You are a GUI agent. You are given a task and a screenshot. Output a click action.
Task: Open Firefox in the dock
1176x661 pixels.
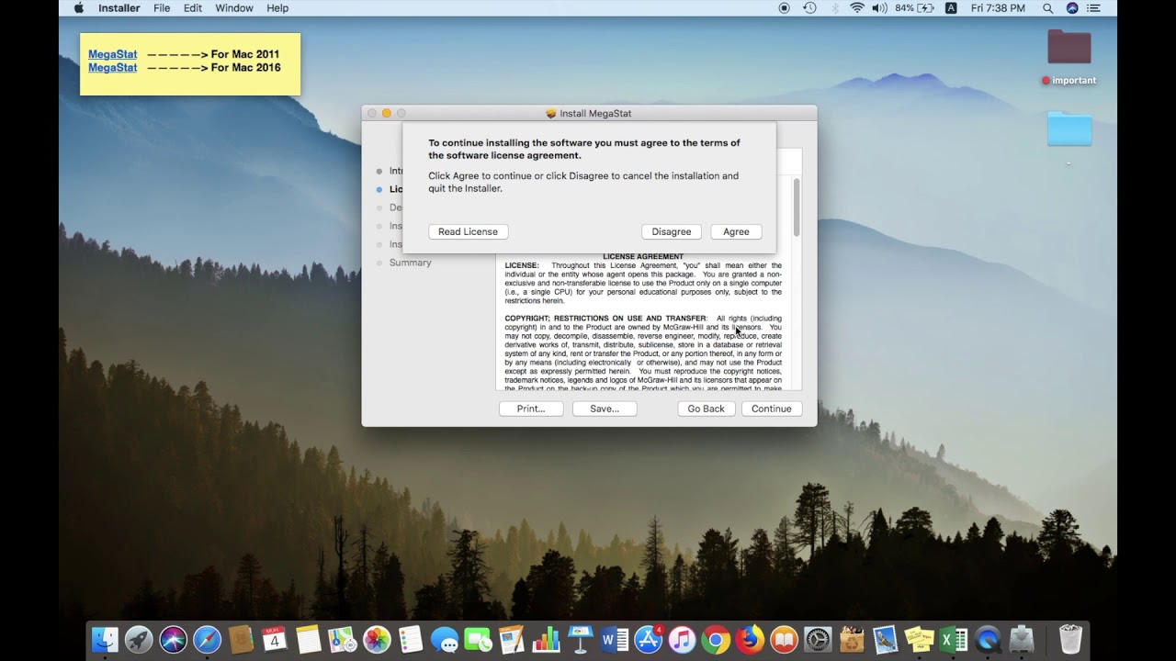(x=750, y=639)
